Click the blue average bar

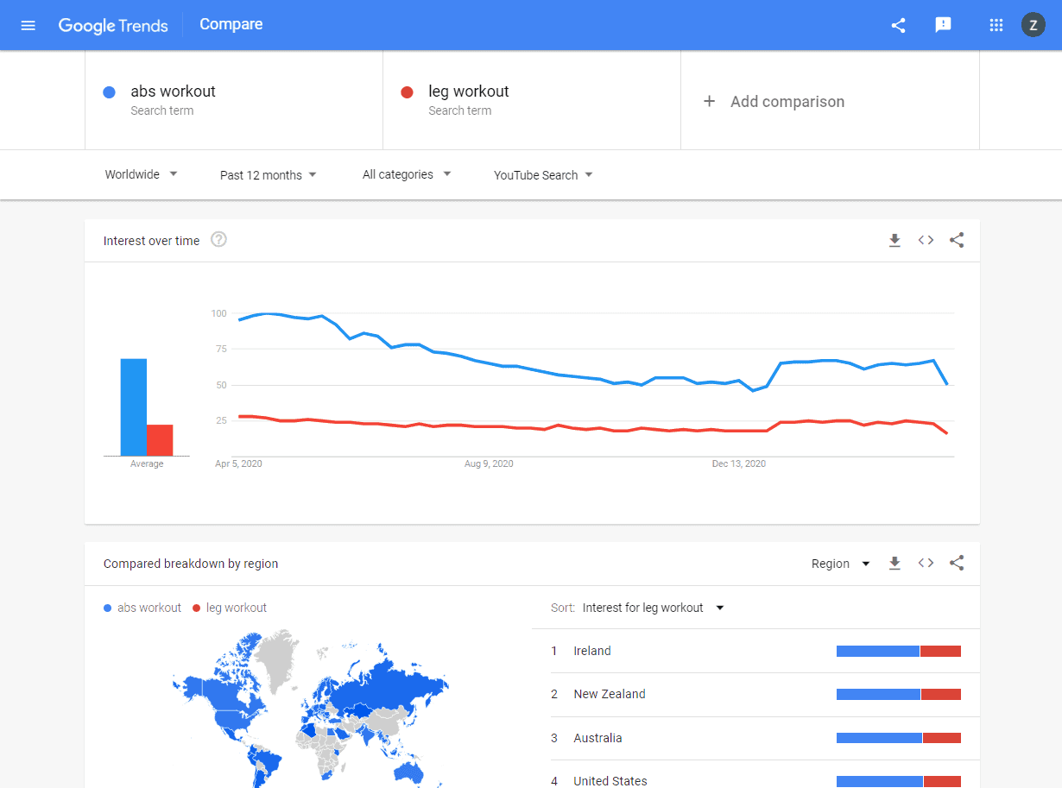click(x=134, y=407)
